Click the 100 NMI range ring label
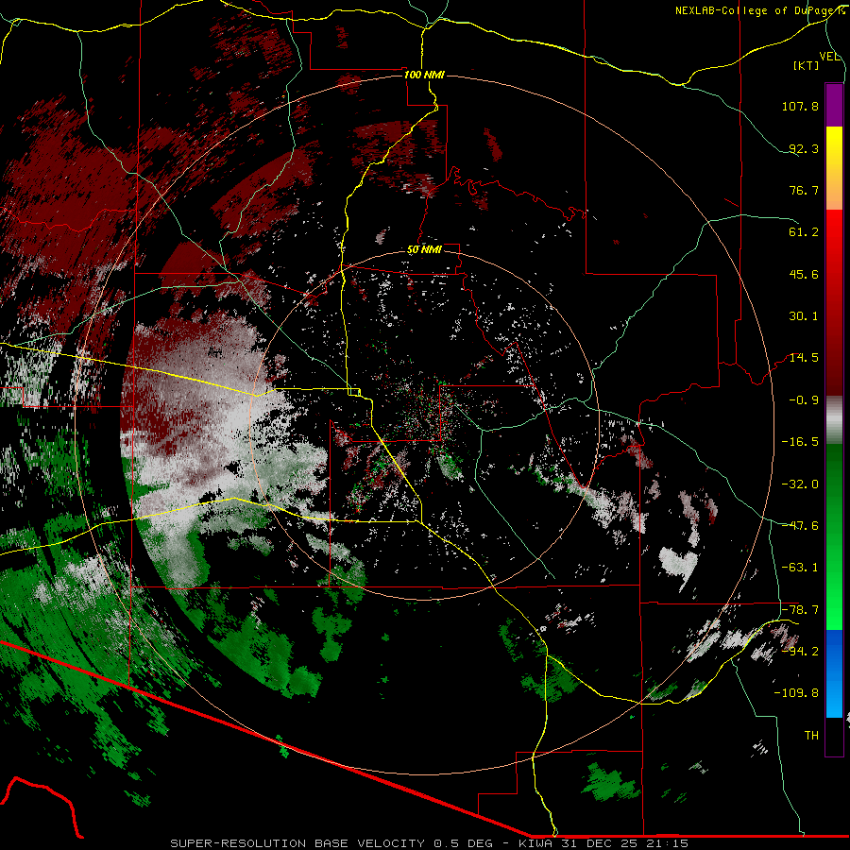This screenshot has height=850, width=850. (x=424, y=75)
